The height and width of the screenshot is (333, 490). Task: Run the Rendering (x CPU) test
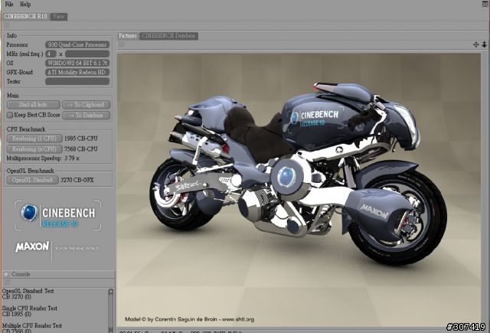click(x=34, y=149)
